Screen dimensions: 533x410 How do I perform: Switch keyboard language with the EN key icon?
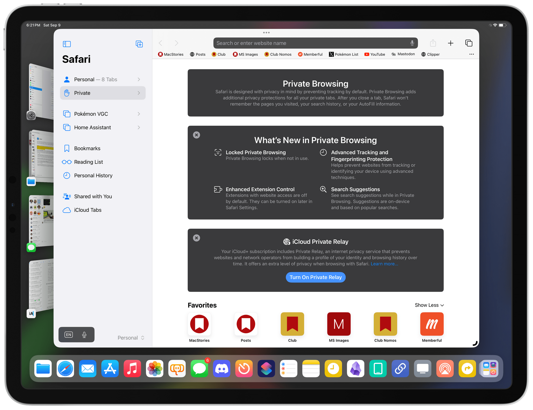tap(69, 335)
